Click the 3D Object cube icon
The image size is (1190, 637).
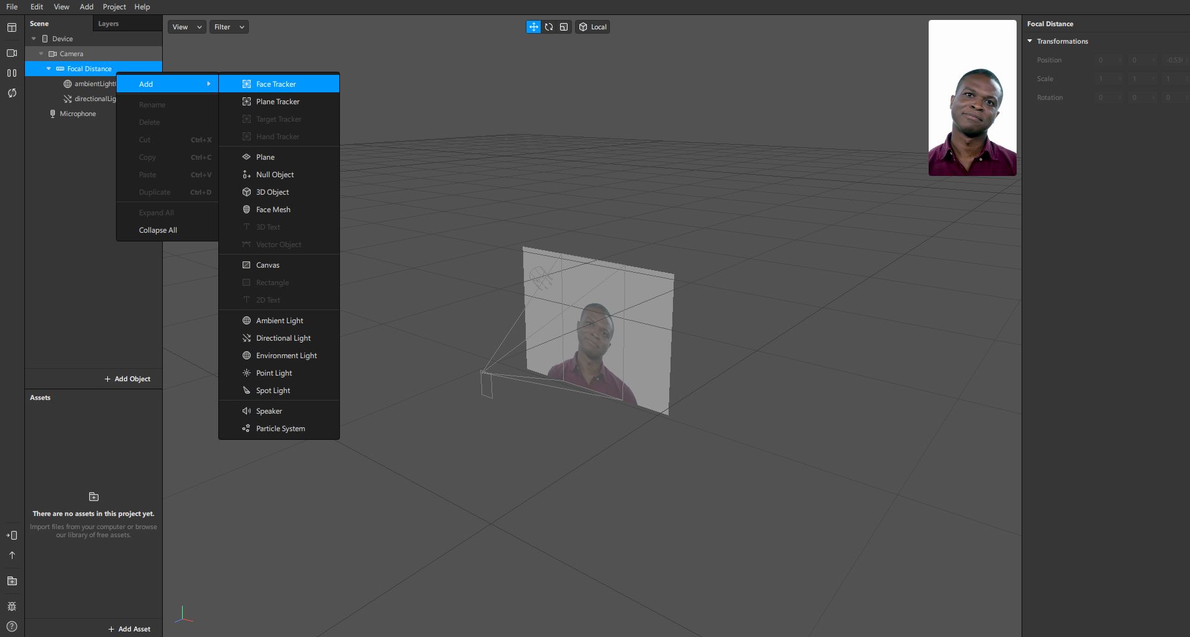tap(246, 192)
